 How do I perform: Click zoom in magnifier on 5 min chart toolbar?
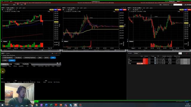tap(68, 10)
